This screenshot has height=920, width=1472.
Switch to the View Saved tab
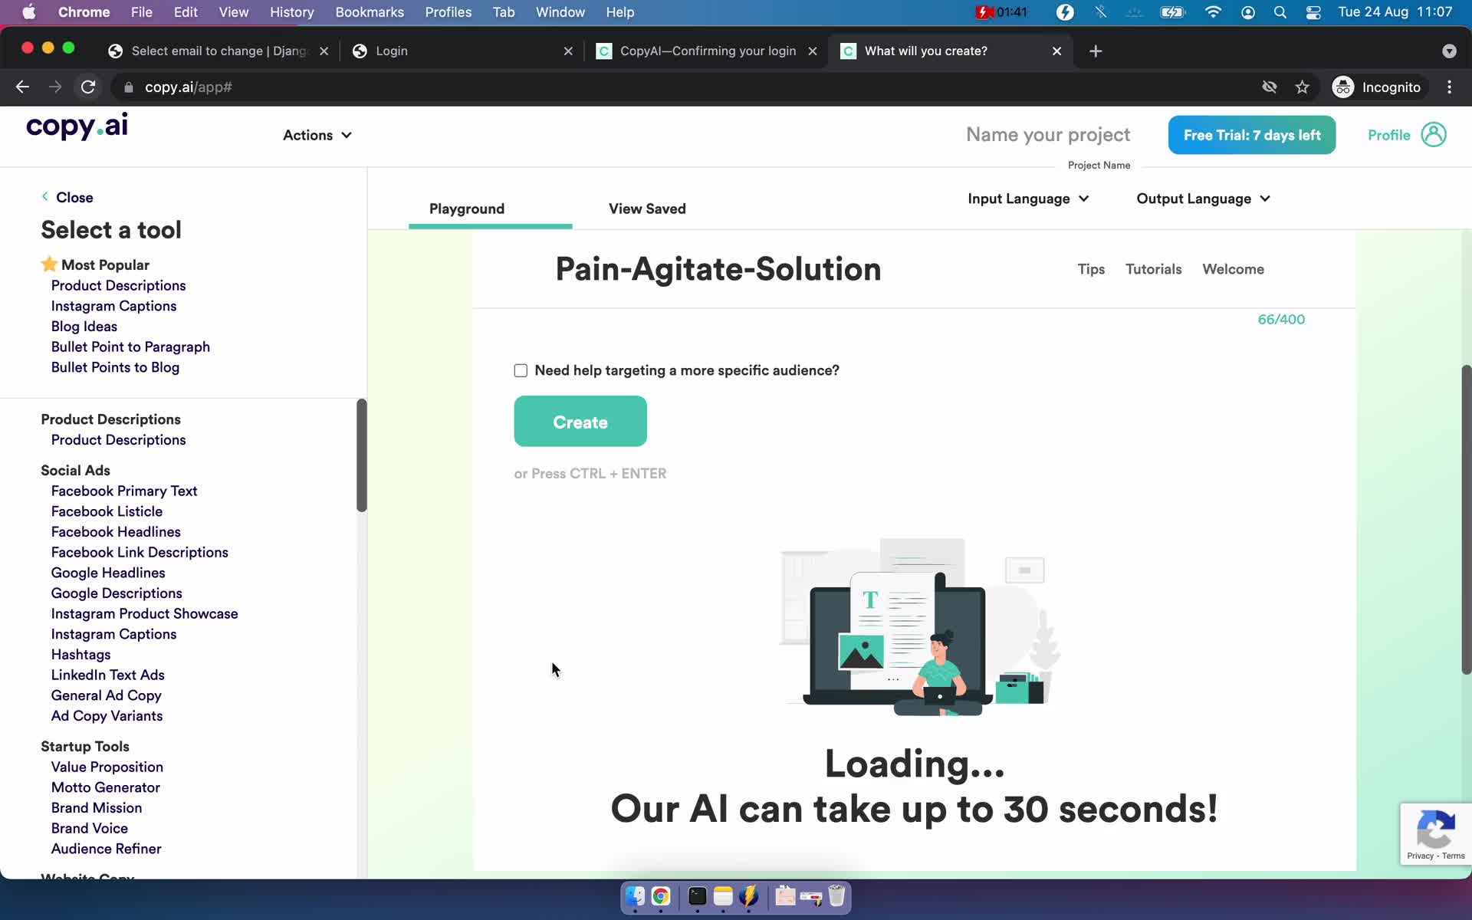click(x=647, y=209)
